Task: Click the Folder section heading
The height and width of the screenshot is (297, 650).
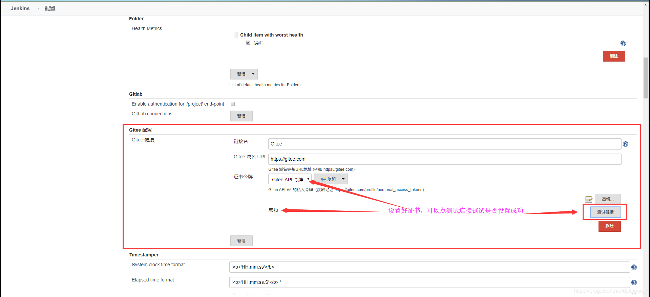Action: tap(136, 19)
